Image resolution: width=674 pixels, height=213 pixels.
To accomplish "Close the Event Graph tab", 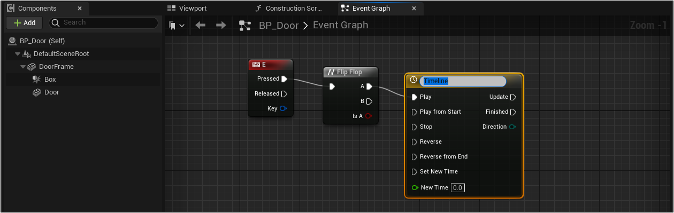I will pos(414,9).
